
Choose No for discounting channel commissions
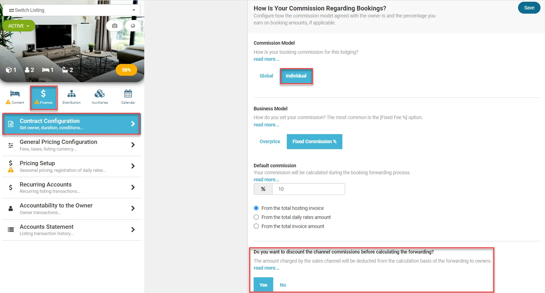283,285
